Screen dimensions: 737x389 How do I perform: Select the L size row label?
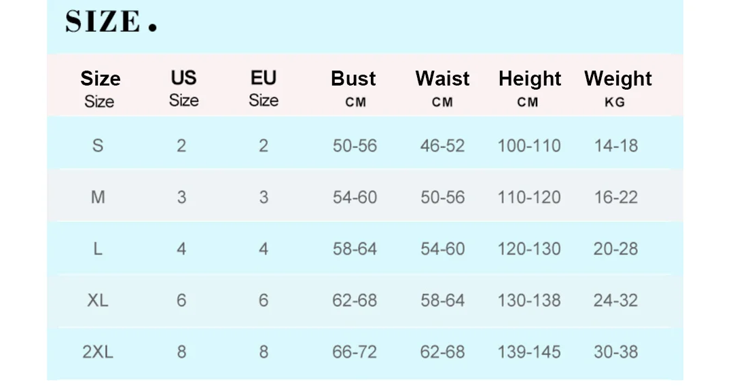(x=98, y=248)
